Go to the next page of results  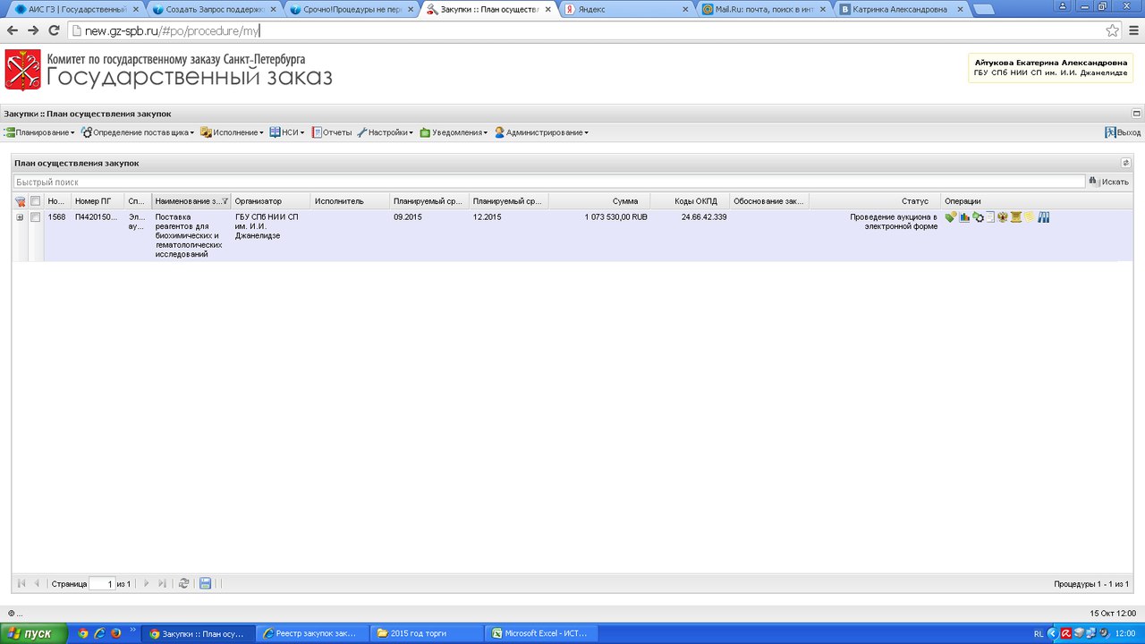tap(147, 583)
